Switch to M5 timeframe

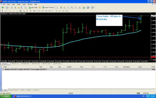click(43, 11)
